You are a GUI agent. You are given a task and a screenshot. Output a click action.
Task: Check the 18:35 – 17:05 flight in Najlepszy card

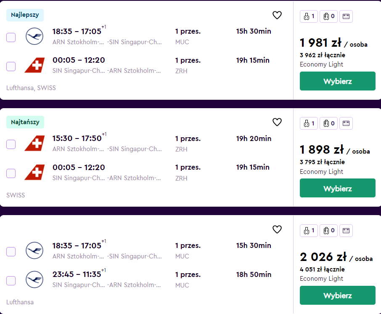coord(11,37)
